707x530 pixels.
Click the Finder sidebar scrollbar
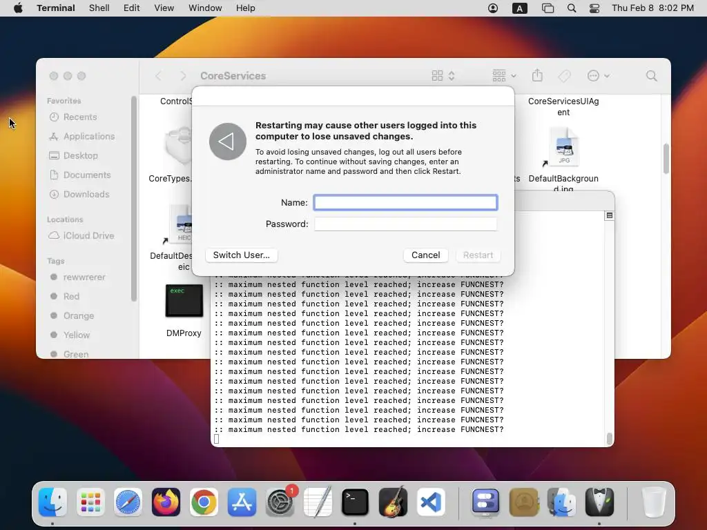pyautogui.click(x=133, y=198)
